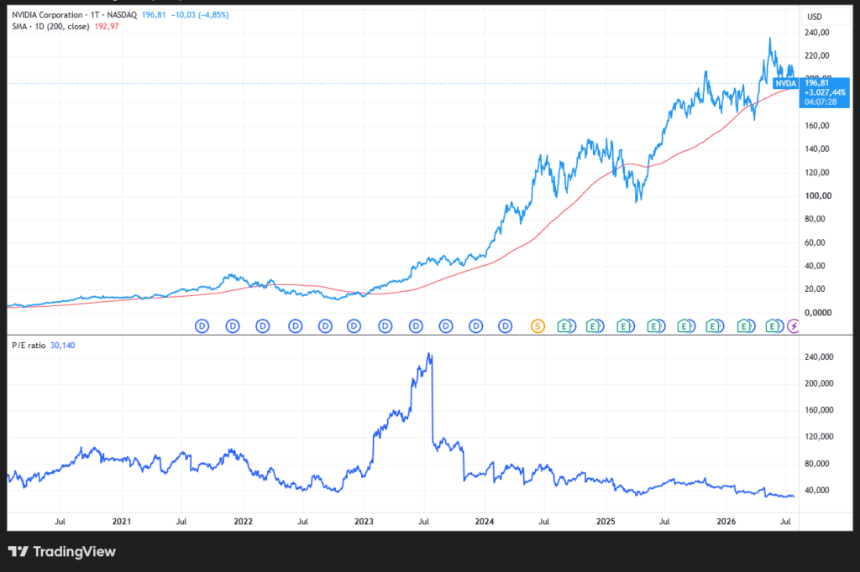Click the +3.027,44% change in price label

coord(825,92)
